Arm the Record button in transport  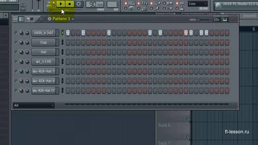tap(79, 4)
